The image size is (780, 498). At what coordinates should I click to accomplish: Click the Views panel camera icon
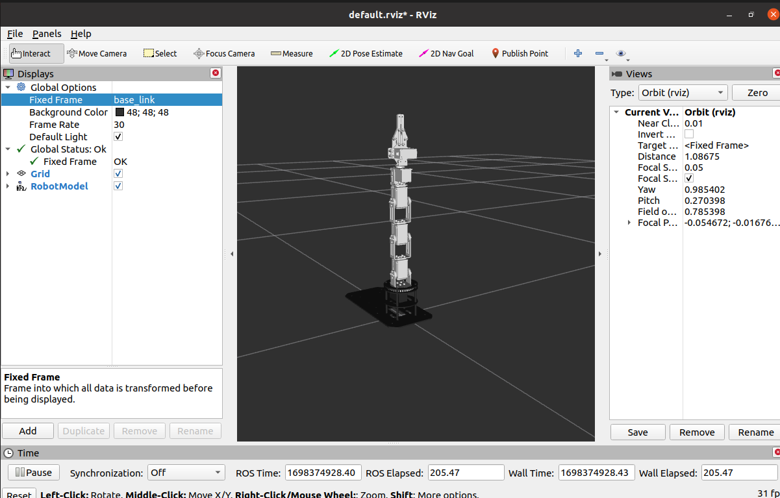tap(617, 73)
